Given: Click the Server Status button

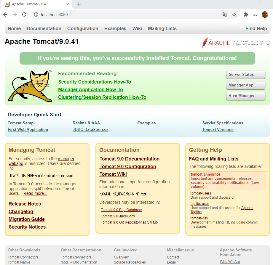Looking at the screenshot, I should (x=246, y=75).
